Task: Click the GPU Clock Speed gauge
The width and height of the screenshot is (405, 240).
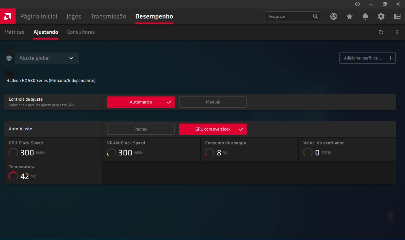Action: coord(13,153)
